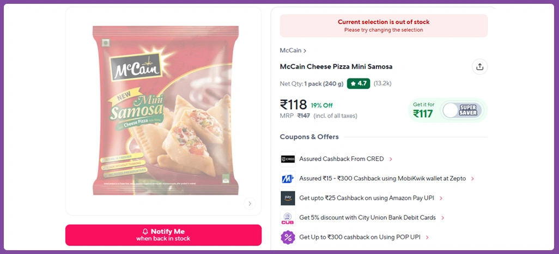The height and width of the screenshot is (254, 559).
Task: Show next product image with arrow
Action: 250,204
